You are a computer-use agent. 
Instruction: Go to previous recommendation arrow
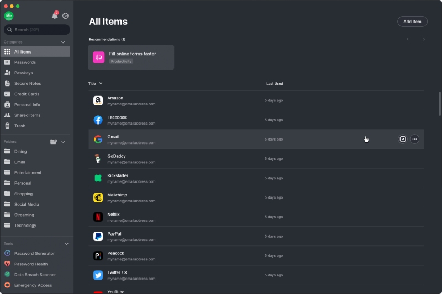tap(408, 39)
